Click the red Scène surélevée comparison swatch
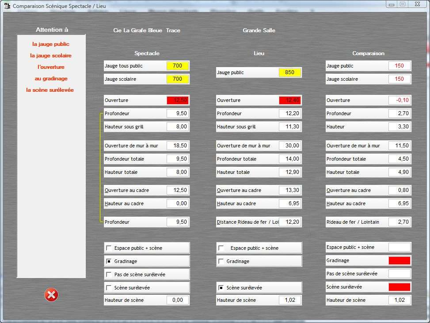Image resolution: width=430 pixels, height=323 pixels. tap(399, 287)
